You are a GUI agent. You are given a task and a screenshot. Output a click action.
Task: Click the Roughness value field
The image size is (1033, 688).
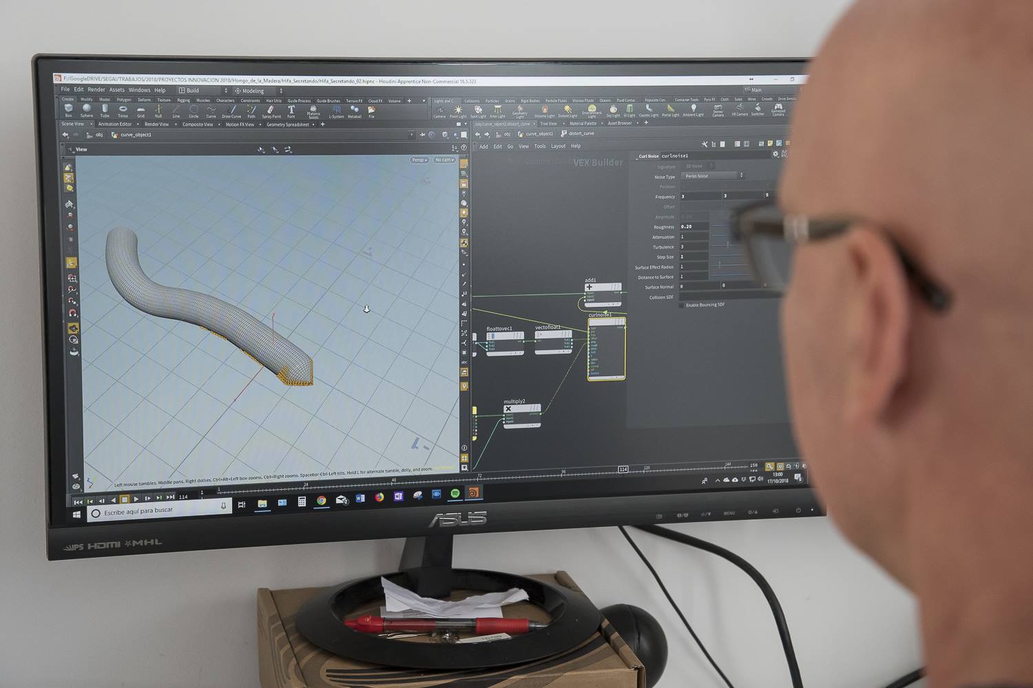pyautogui.click(x=694, y=226)
